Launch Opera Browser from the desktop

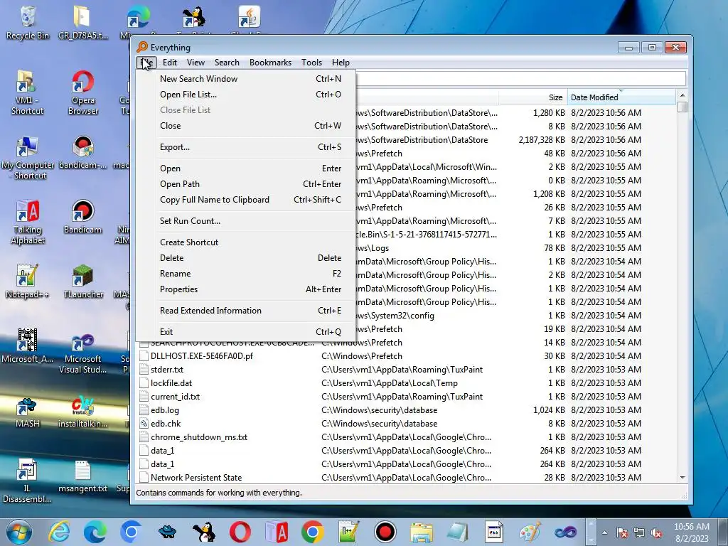(x=82, y=92)
